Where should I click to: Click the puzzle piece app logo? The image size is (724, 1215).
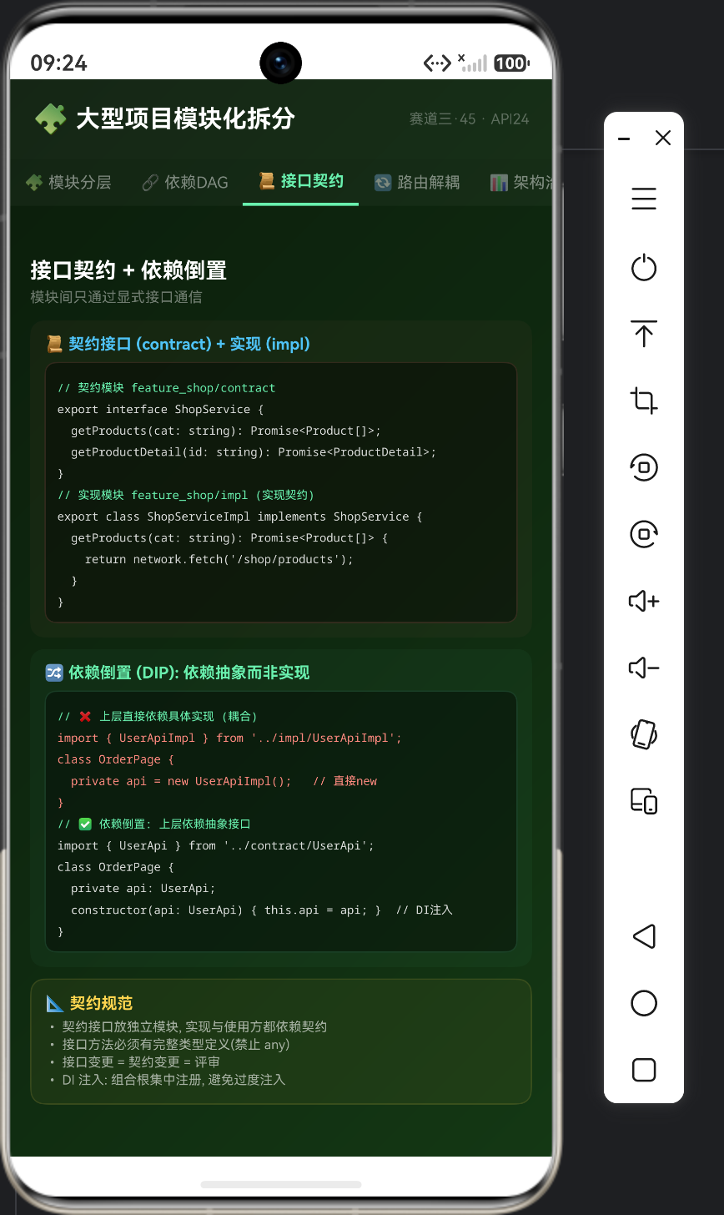tap(50, 118)
